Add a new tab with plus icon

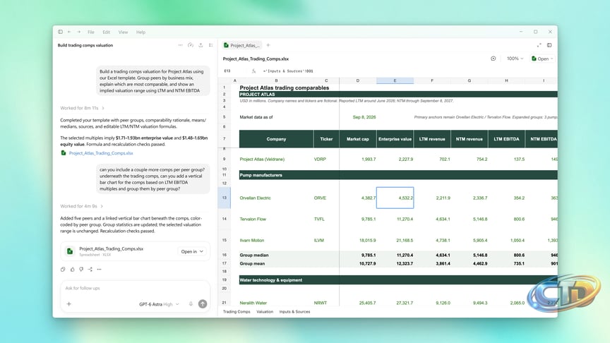coord(268,45)
